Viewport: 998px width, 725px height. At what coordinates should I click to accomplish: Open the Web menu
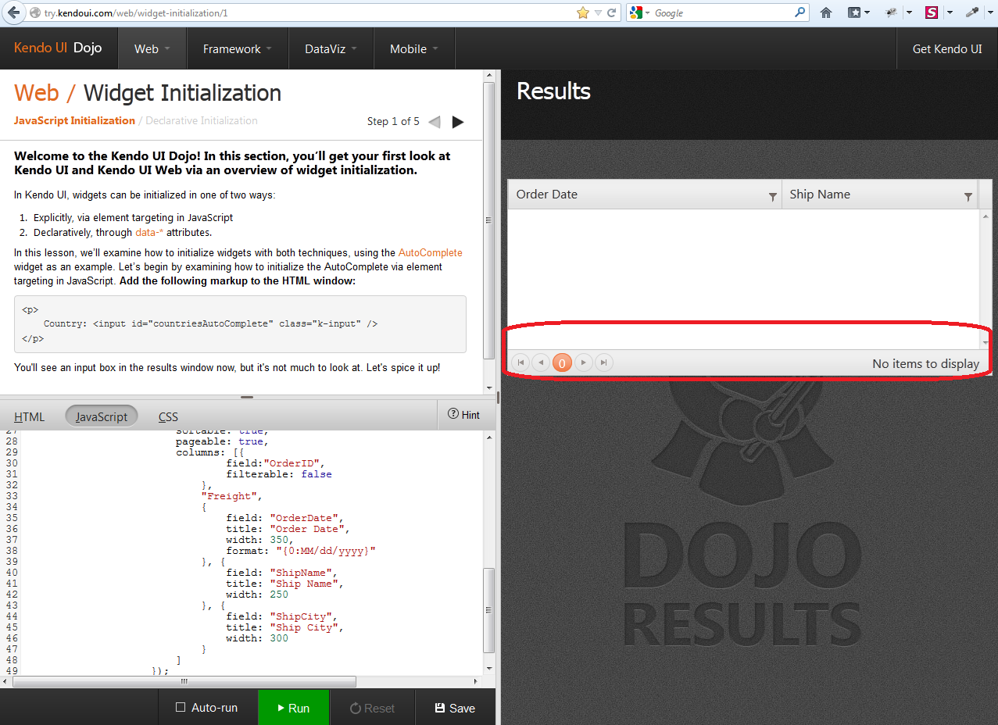click(x=152, y=48)
